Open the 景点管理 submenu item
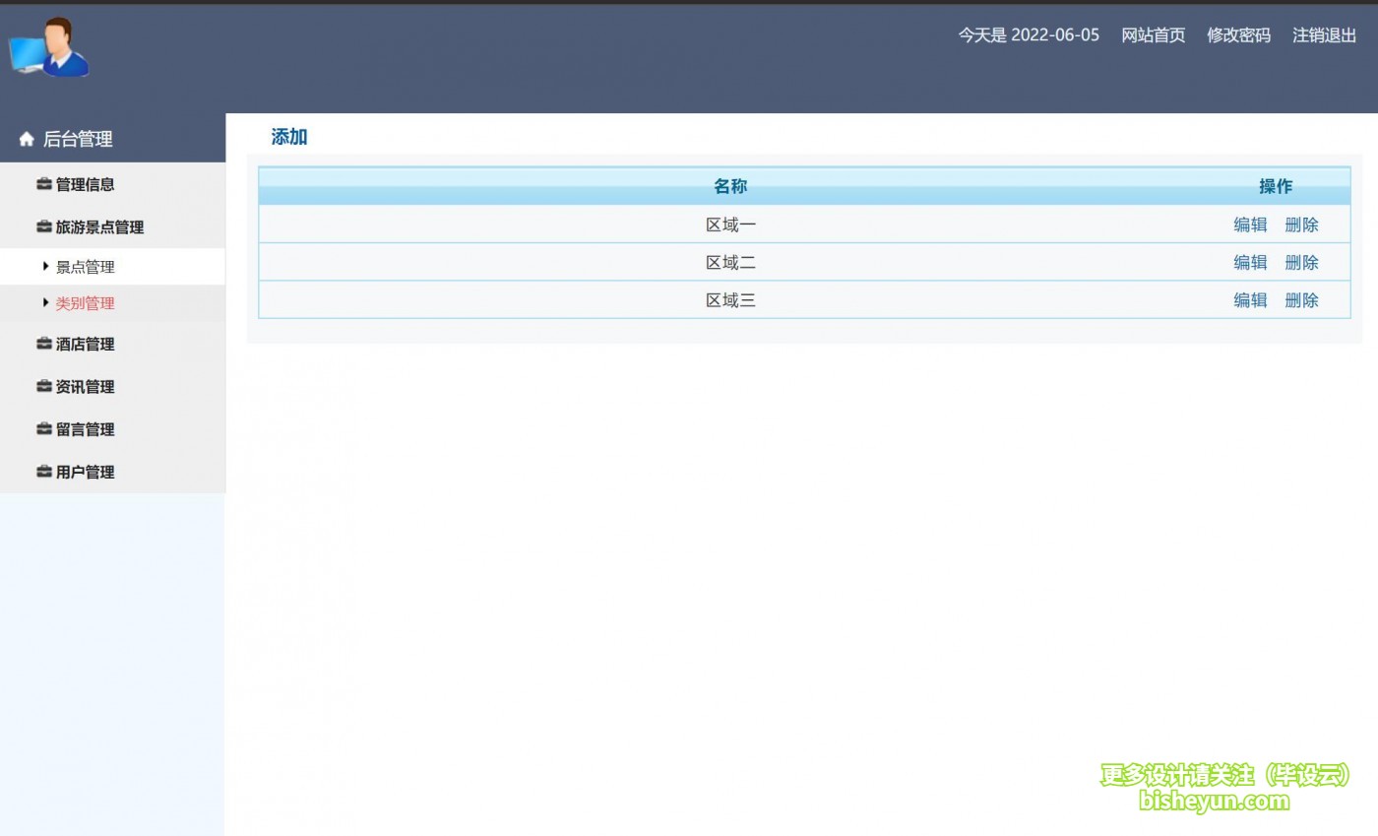 click(x=85, y=267)
